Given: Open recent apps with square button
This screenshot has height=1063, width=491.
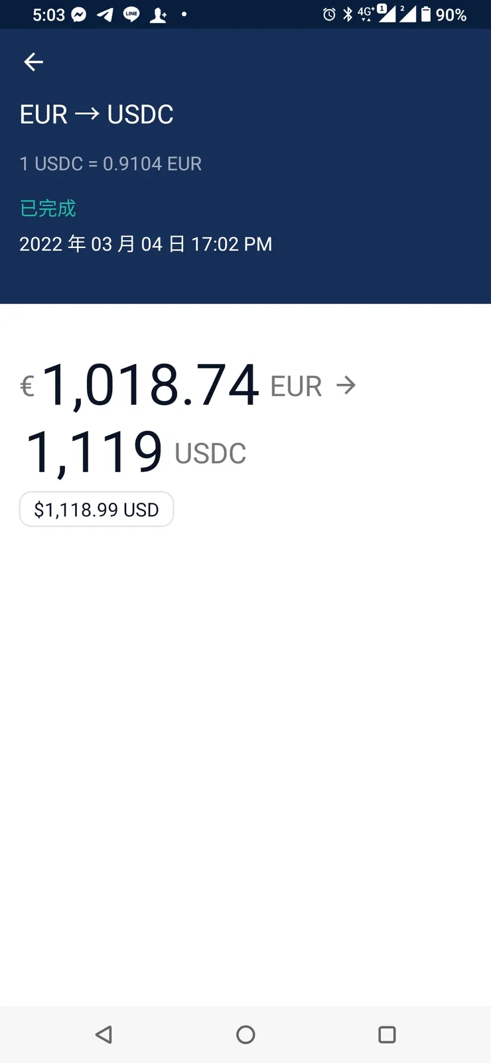Looking at the screenshot, I should (x=387, y=1034).
